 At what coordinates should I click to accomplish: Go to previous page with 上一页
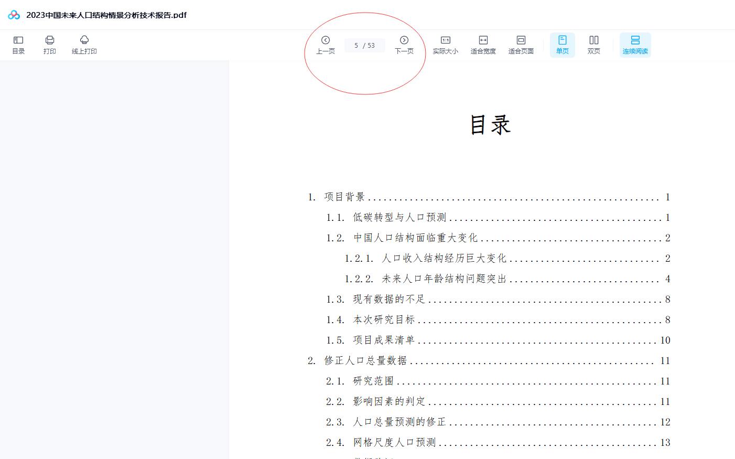pos(325,45)
